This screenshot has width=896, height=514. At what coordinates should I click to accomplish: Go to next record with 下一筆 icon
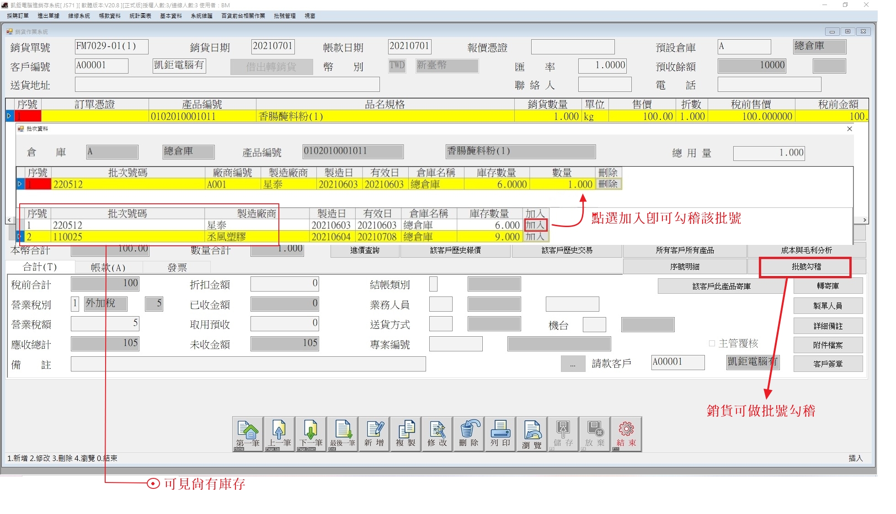click(x=310, y=434)
